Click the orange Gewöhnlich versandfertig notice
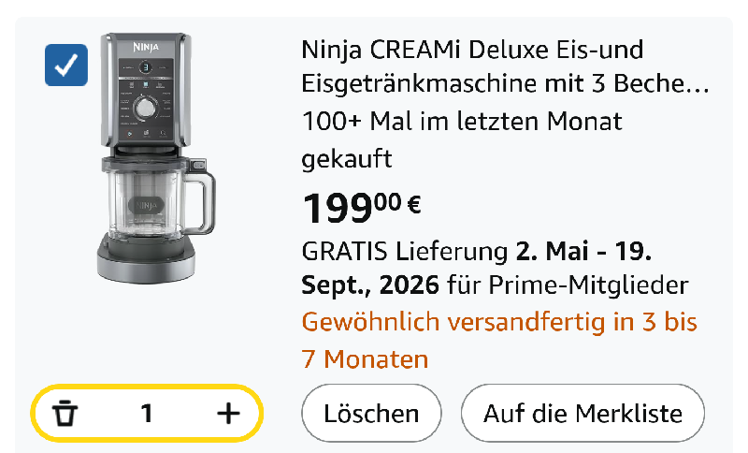Image resolution: width=748 pixels, height=453 pixels. point(499,323)
